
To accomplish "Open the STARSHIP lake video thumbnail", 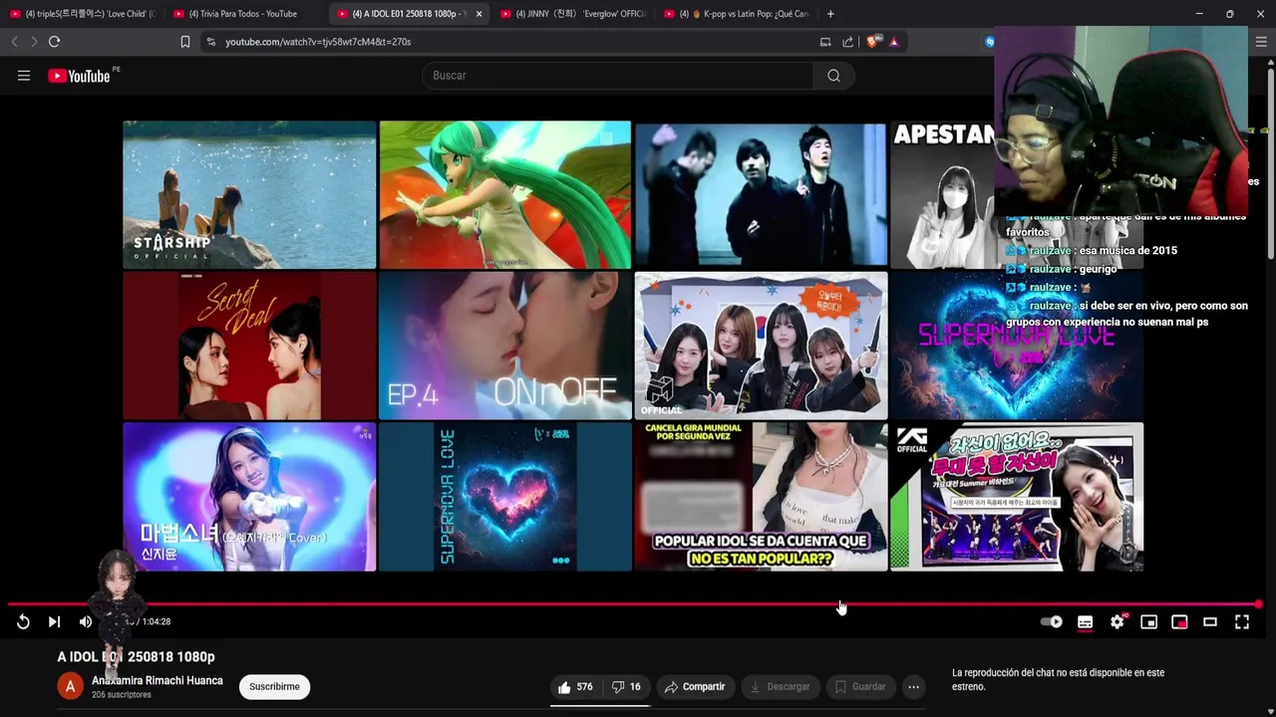I will 249,195.
